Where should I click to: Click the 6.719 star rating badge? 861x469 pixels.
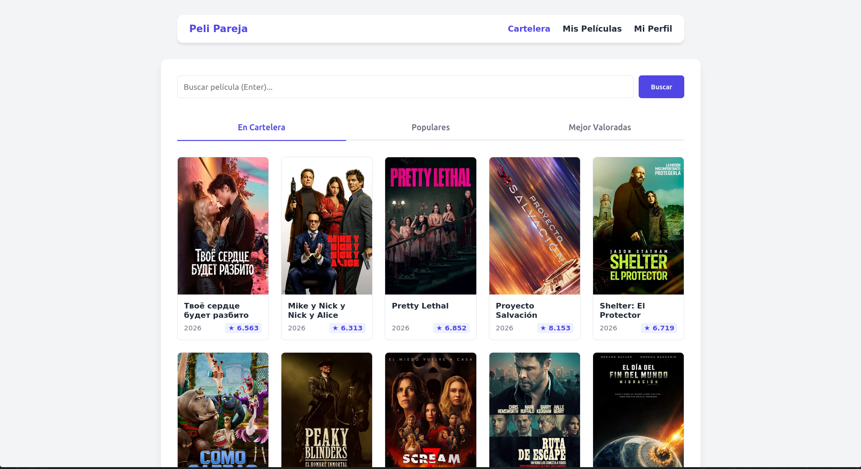(x=659, y=328)
